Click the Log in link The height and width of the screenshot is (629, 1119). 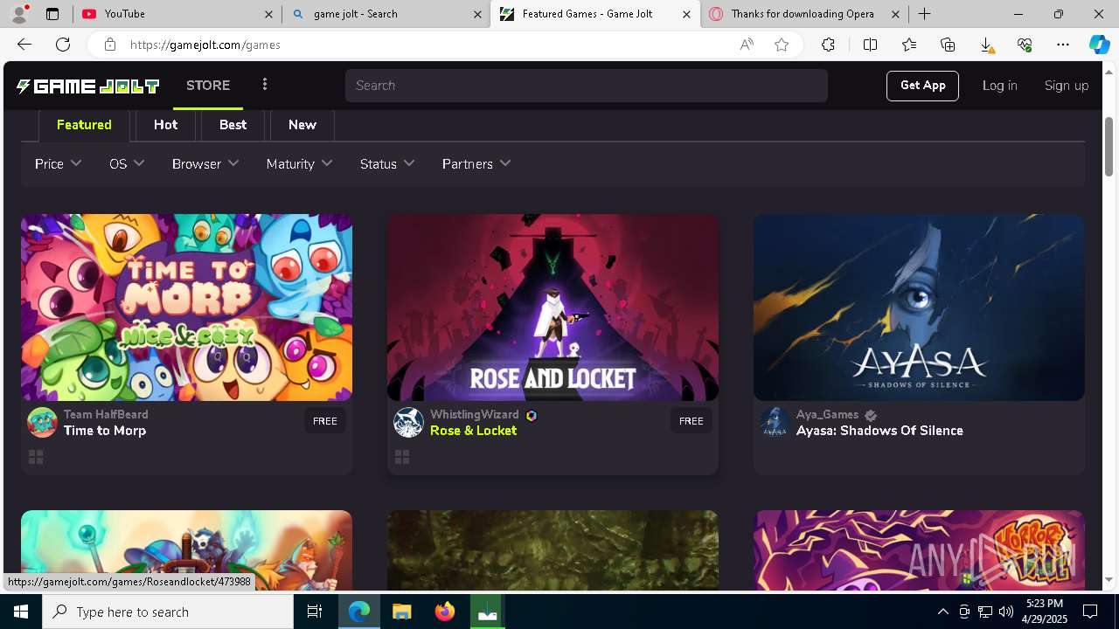(999, 86)
